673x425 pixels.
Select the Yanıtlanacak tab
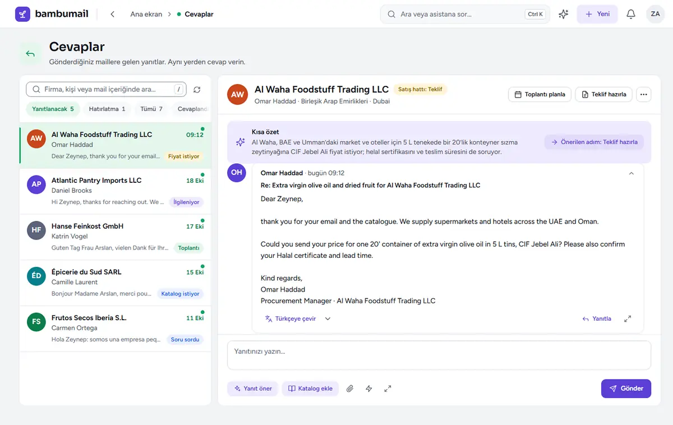[x=53, y=109]
